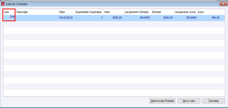228x108 pixels.
Task: Click the Juros column header
Action: (209, 12)
